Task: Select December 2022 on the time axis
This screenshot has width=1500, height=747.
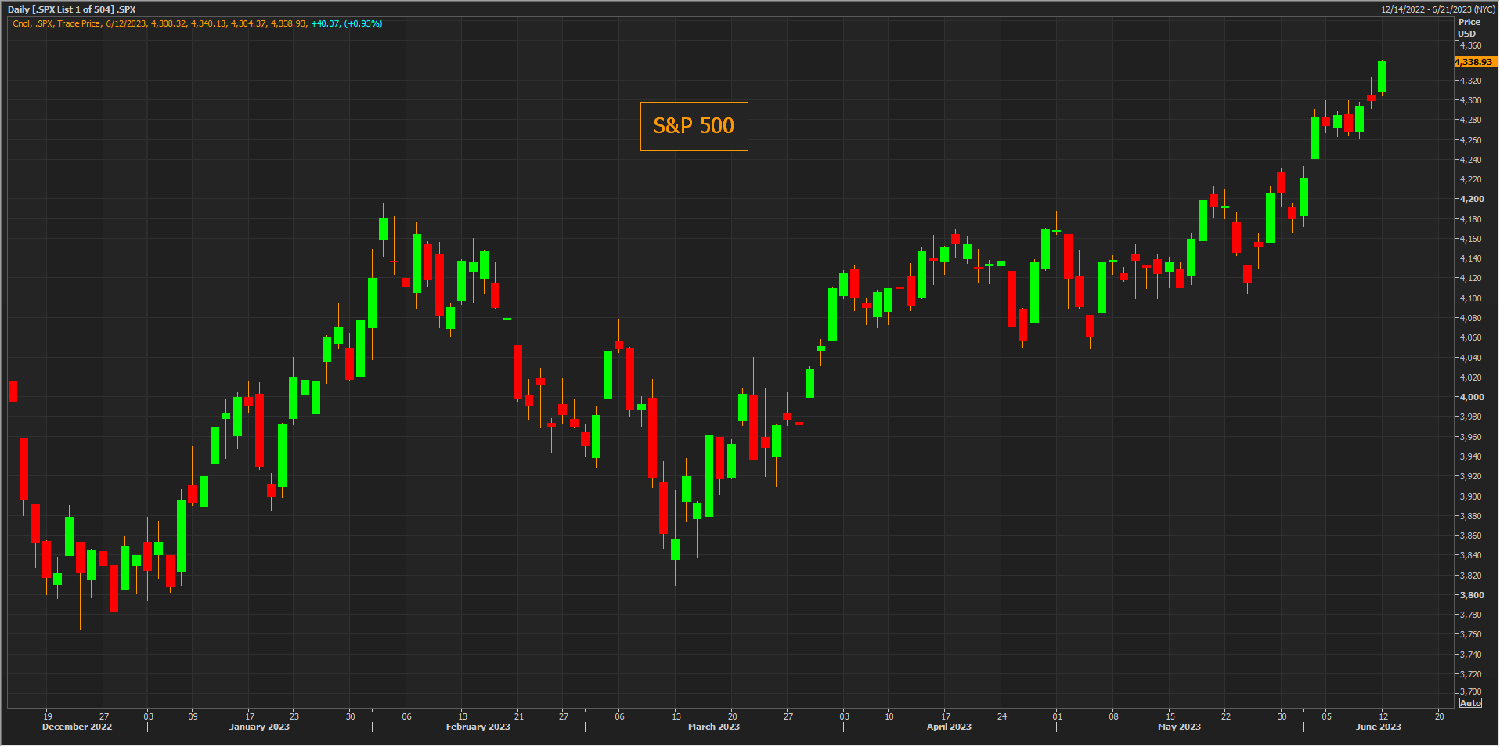Action: [77, 727]
